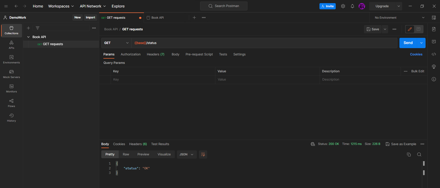Screen dimensions: 440x188
Task: Open response more options ellipsis
Action: tap(422, 144)
